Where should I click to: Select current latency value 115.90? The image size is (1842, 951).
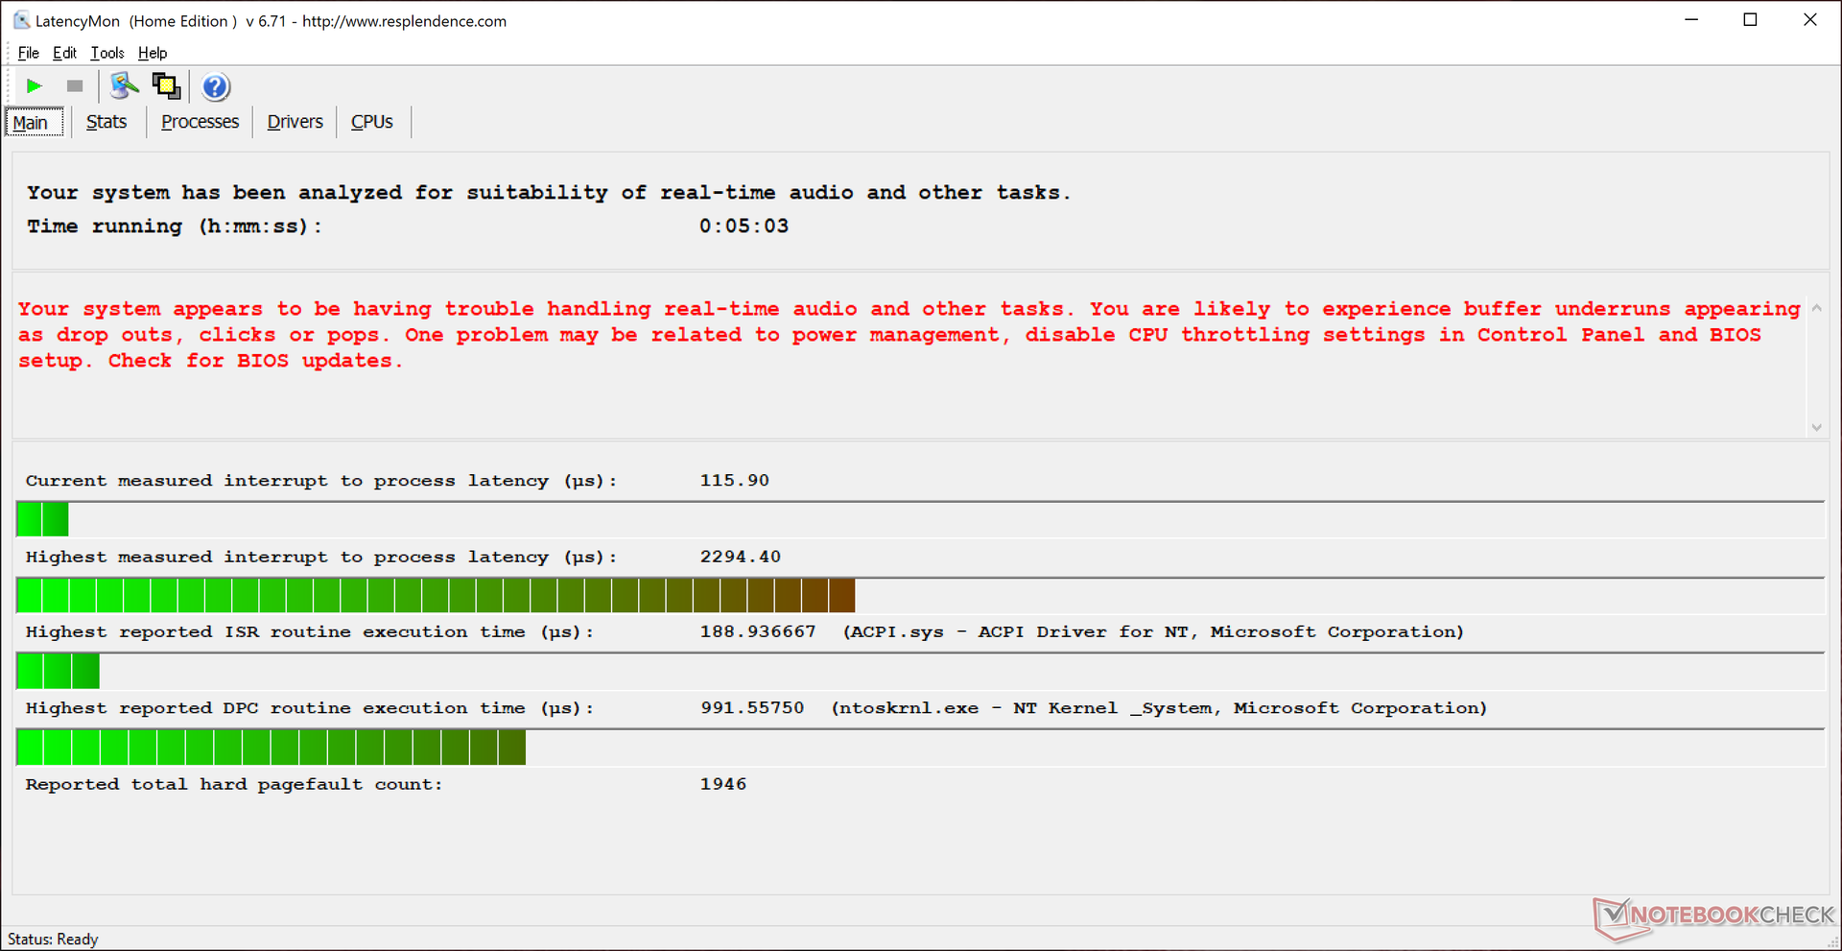pyautogui.click(x=734, y=481)
